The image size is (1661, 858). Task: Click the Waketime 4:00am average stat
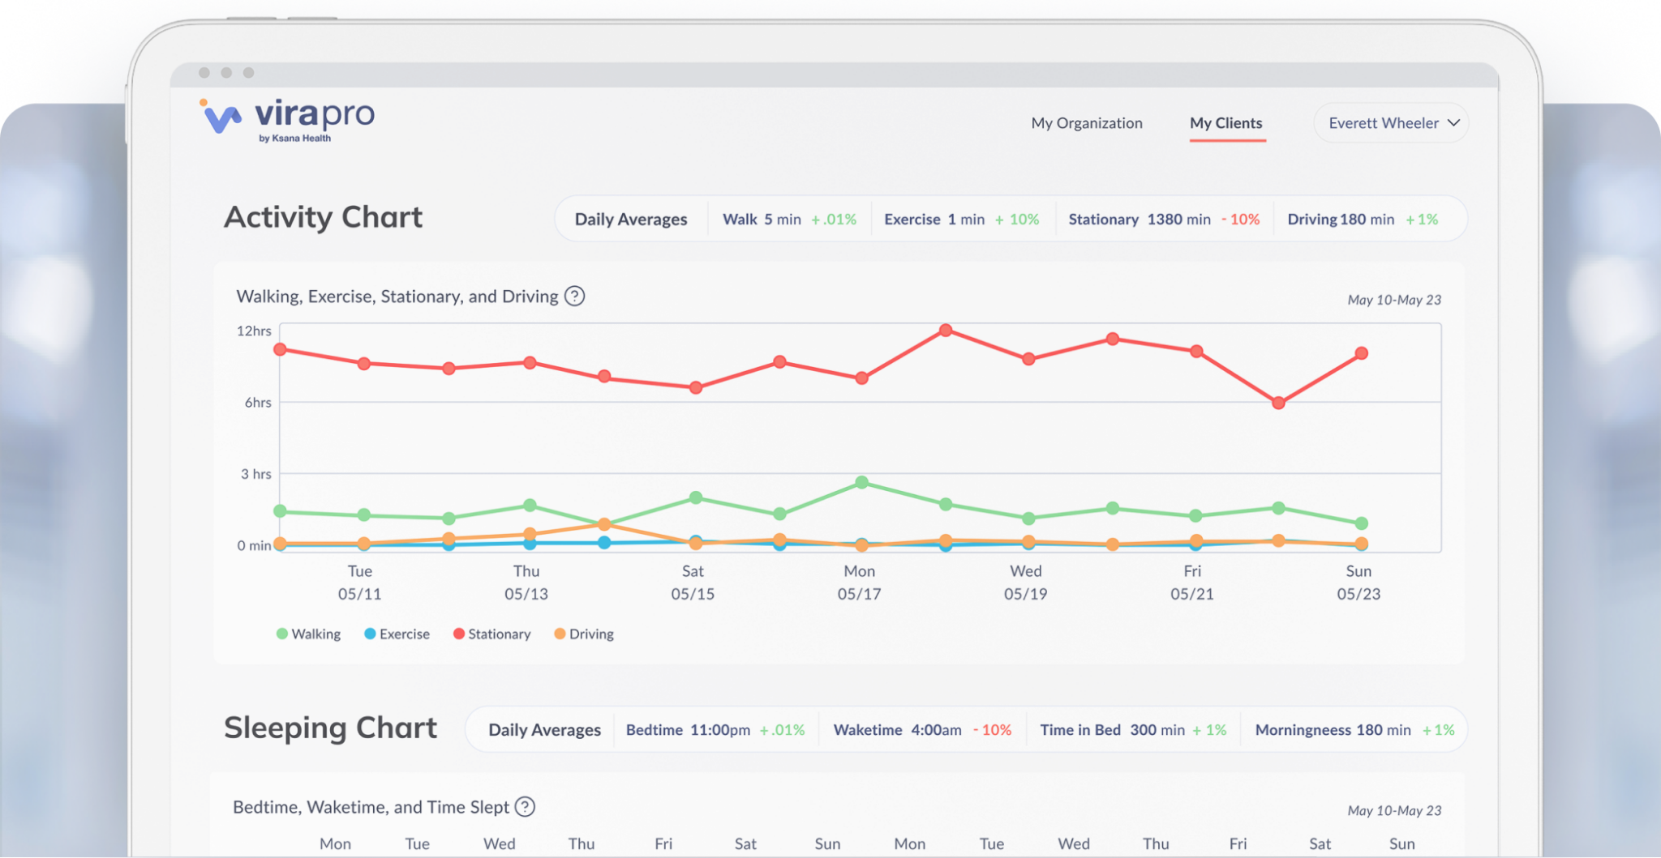(x=921, y=730)
